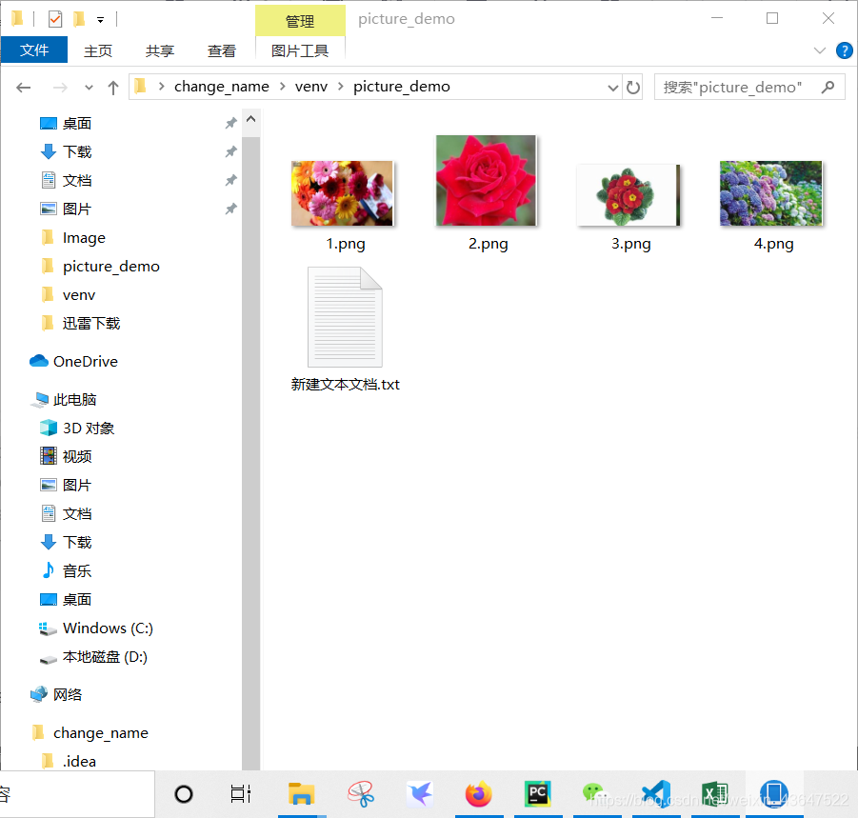Click change_name in the address path
Viewport: 858px width, 818px height.
pyautogui.click(x=222, y=87)
